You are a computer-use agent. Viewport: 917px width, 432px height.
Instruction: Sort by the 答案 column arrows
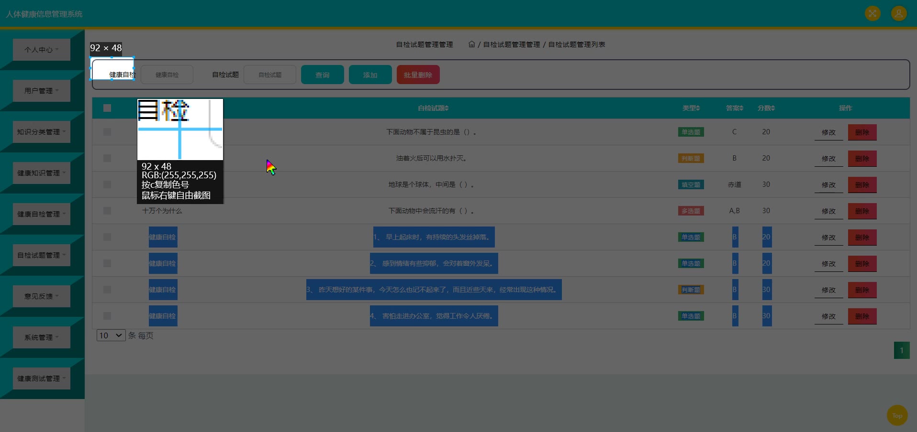[741, 108]
